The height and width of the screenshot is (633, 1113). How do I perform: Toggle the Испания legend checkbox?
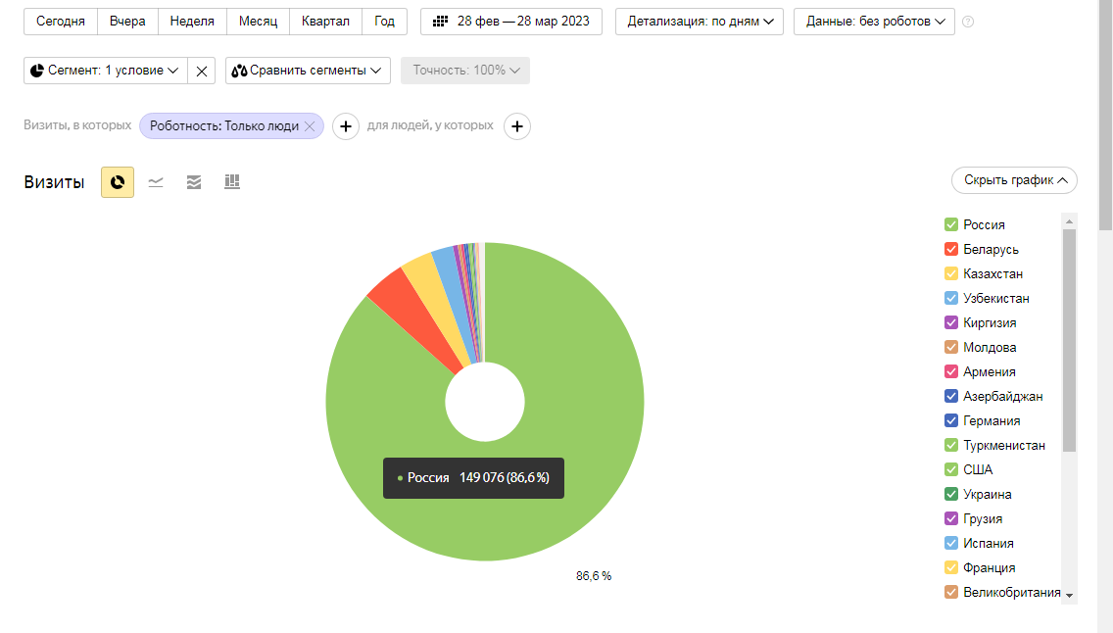pos(951,543)
